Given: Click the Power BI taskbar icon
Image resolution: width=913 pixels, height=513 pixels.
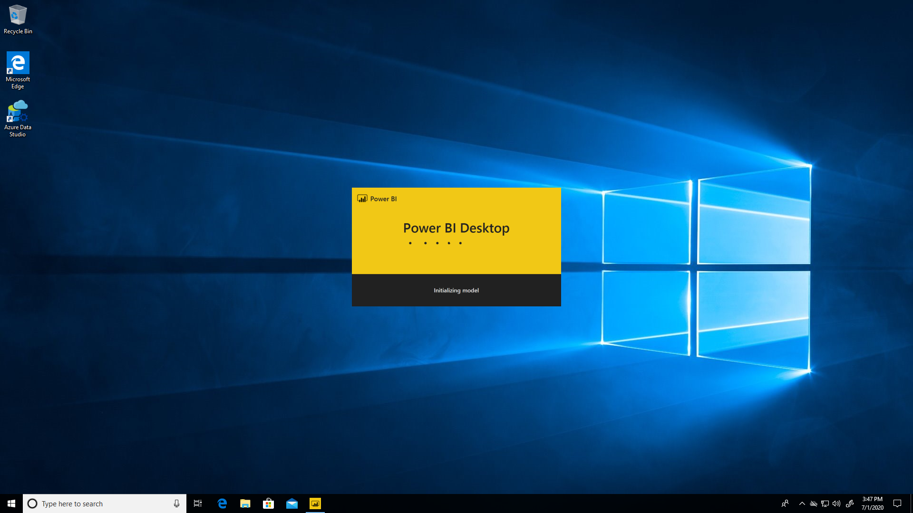Looking at the screenshot, I should pyautogui.click(x=315, y=503).
